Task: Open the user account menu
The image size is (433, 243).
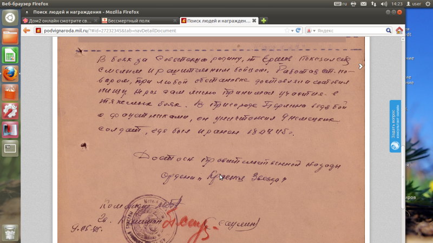Action: 414,4
